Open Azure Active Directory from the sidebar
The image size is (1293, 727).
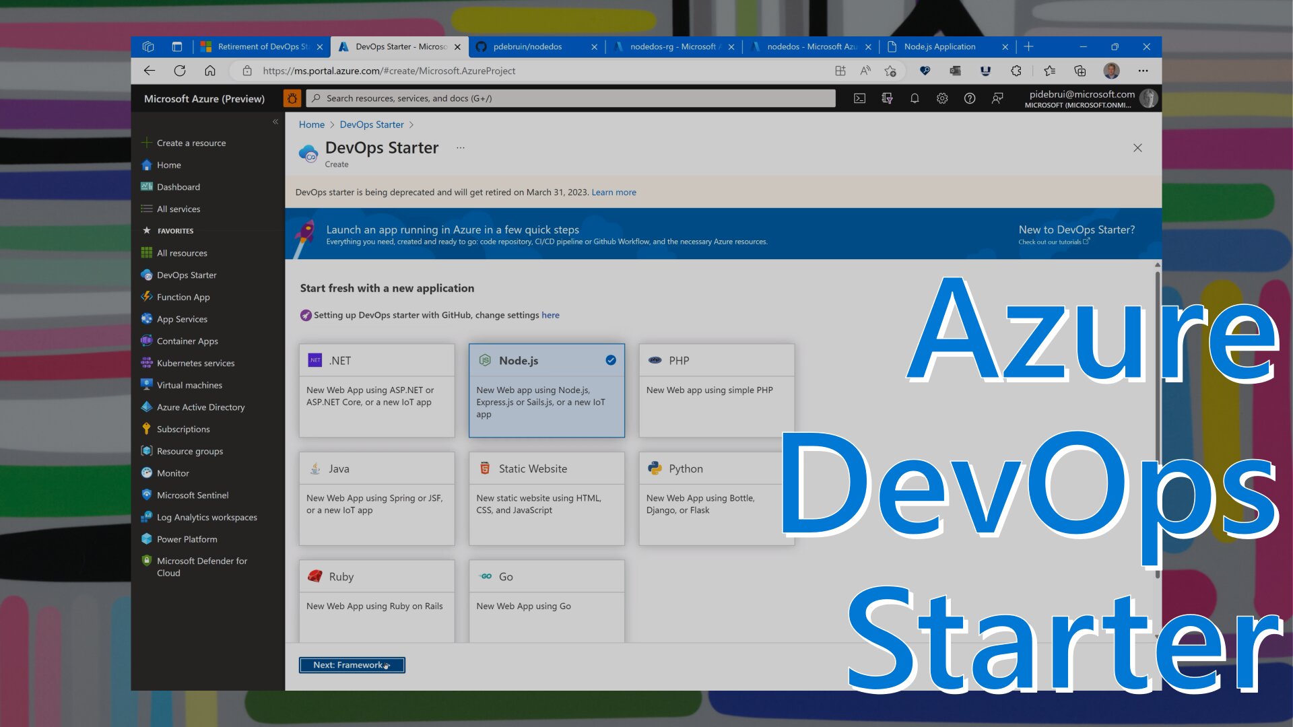[200, 407]
